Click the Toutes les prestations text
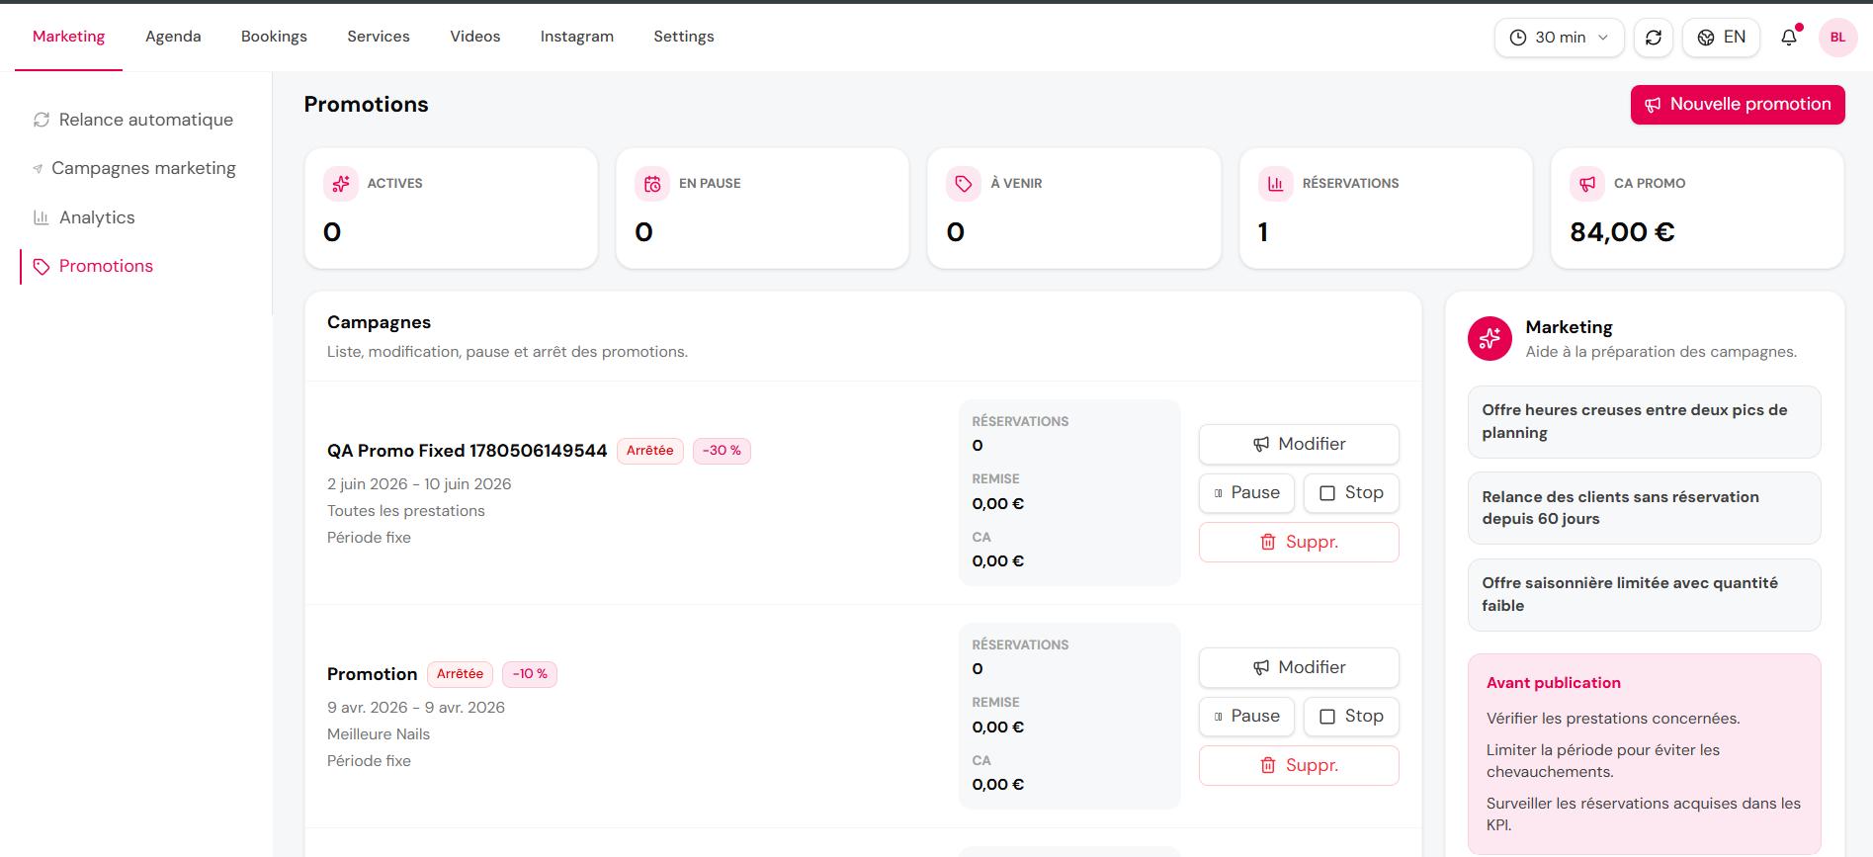Image resolution: width=1873 pixels, height=857 pixels. pyautogui.click(x=406, y=511)
